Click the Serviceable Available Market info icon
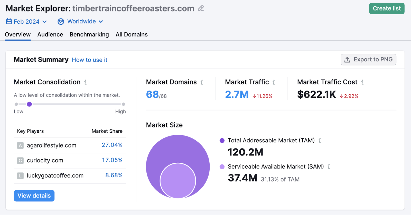This screenshot has height=215, width=411. tap(329, 167)
